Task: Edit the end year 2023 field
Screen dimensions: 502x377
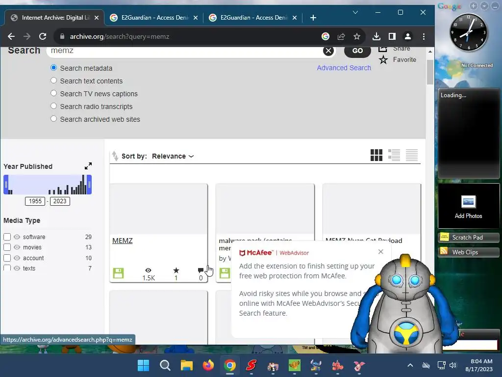Action: click(x=60, y=201)
